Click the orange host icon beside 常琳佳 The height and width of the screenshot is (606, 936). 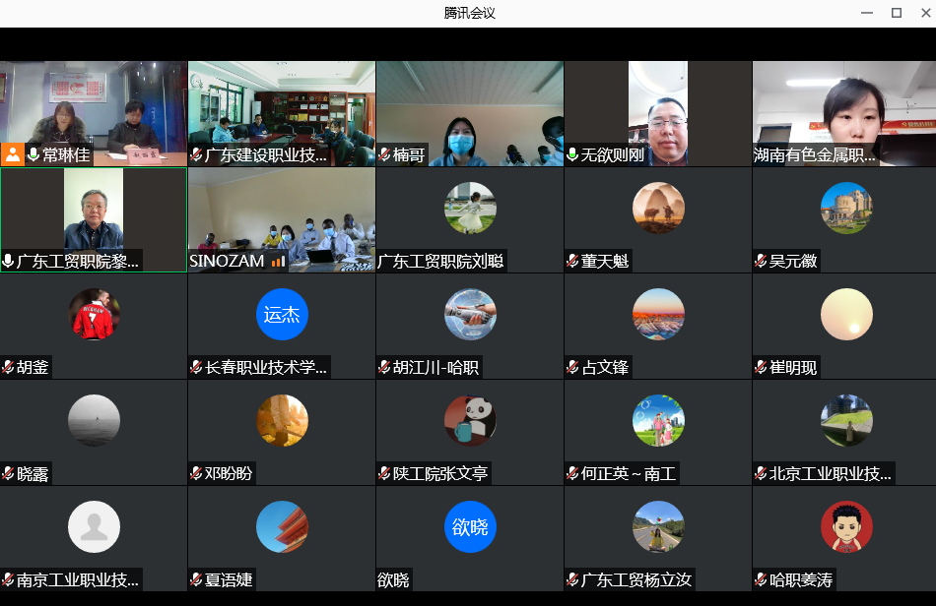[13, 154]
